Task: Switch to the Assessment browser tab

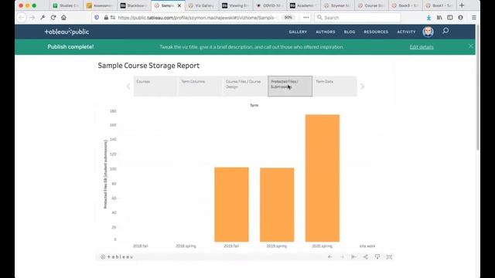Action: [x=100, y=5]
